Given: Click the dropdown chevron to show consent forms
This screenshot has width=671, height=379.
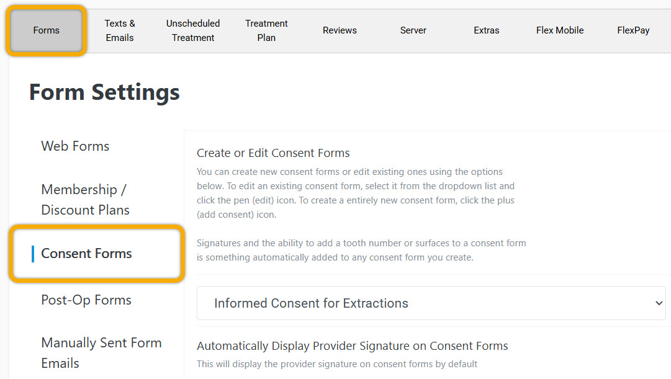Looking at the screenshot, I should point(659,303).
